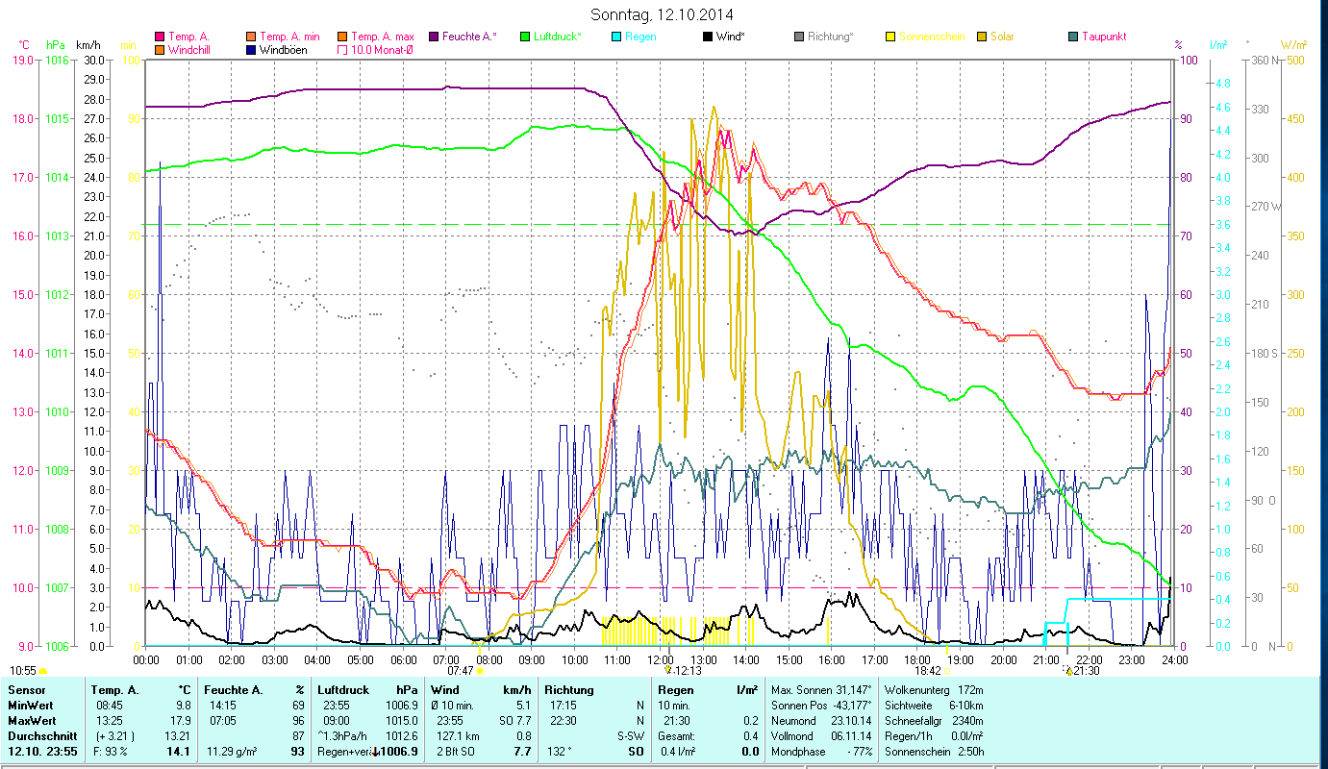
Task: Click the 'W/m²' axis unit label
Action: pos(1293,45)
